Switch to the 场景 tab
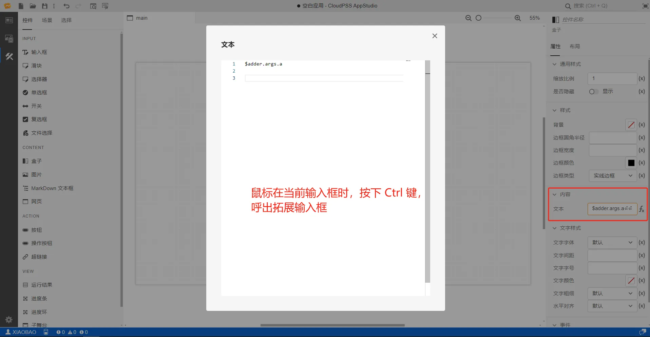The image size is (650, 337). pos(47,20)
